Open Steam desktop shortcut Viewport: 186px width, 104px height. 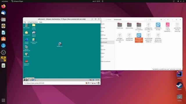(x=179, y=86)
